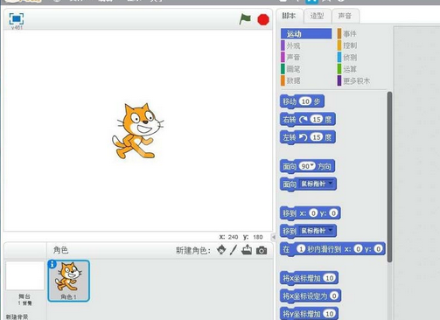Image resolution: width=440 pixels, height=320 pixels.
Task: Edit x value in 滑行到 block
Action: click(358, 248)
